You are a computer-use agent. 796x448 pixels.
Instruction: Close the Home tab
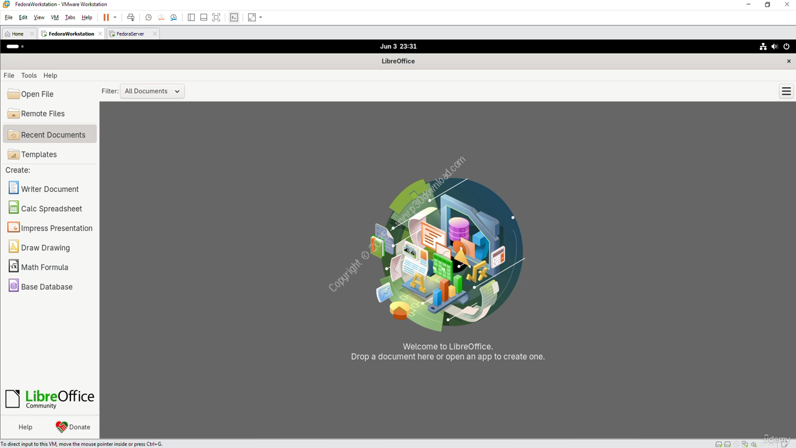[x=32, y=34]
